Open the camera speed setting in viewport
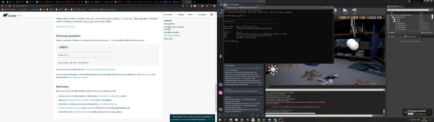The image size is (434, 122). [x=379, y=18]
